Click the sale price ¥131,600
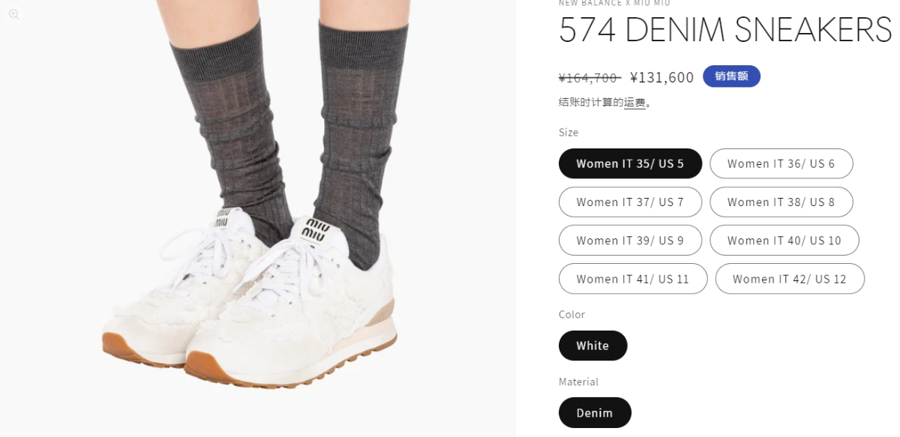900x437 pixels. pyautogui.click(x=662, y=77)
